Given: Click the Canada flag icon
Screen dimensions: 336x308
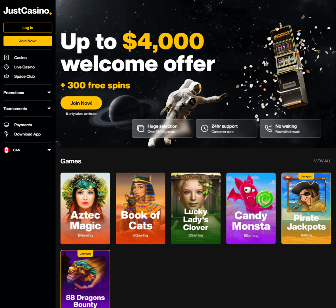Looking at the screenshot, I should pos(7,150).
